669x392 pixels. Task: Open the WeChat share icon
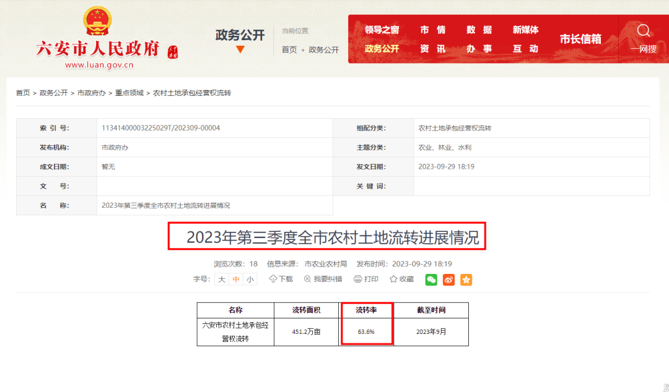coord(432,279)
